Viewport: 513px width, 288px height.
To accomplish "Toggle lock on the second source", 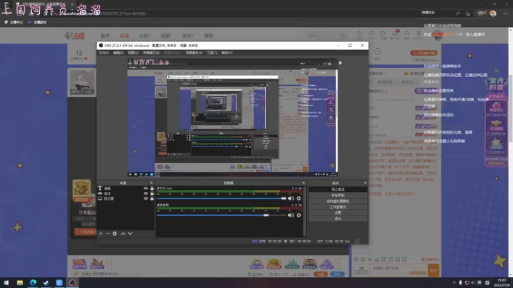I will [152, 194].
